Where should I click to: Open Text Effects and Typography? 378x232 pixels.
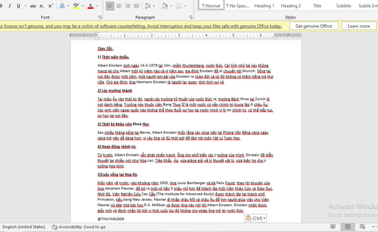(x=62, y=6)
